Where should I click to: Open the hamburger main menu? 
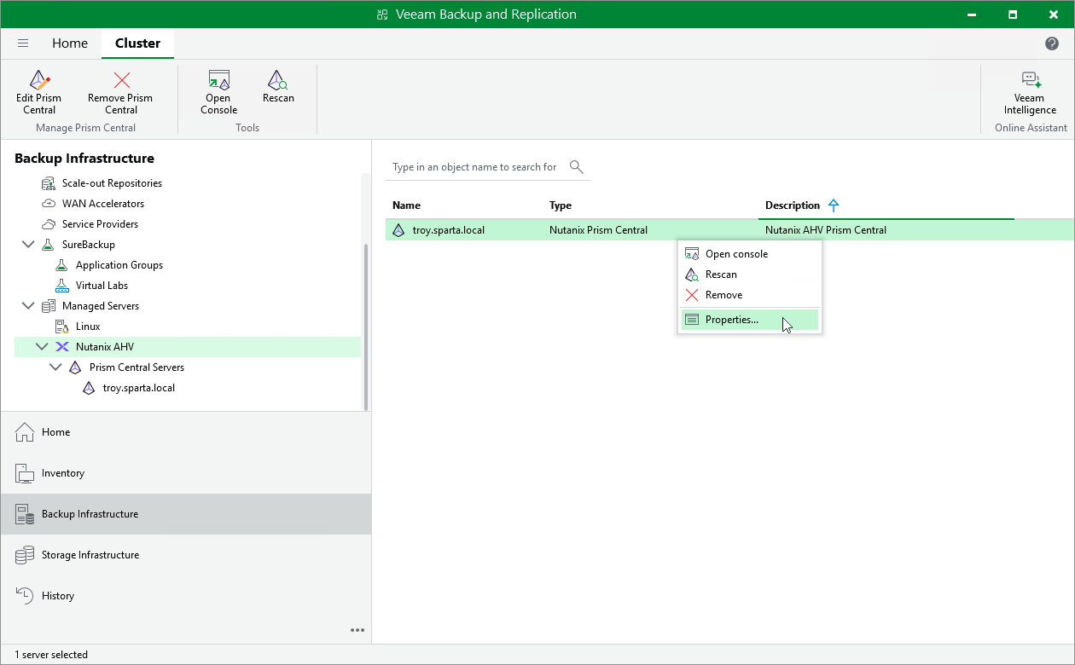pyautogui.click(x=23, y=43)
